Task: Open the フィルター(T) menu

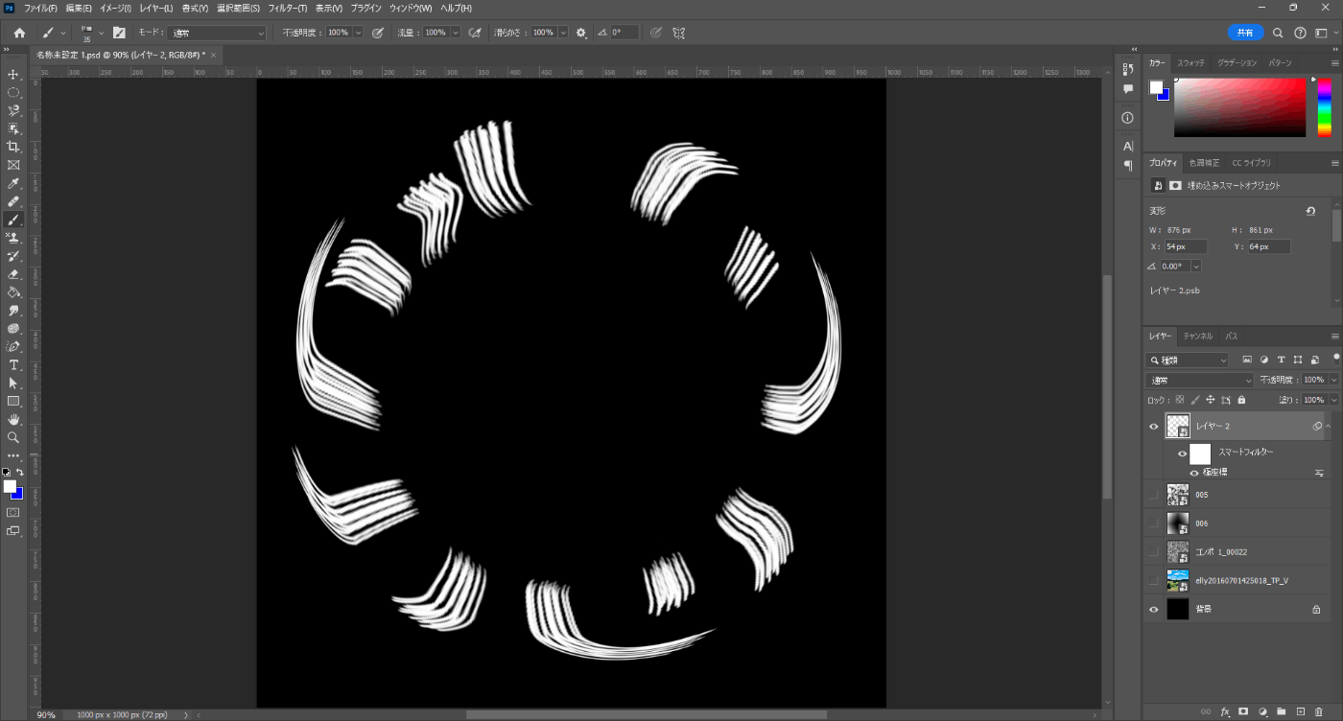Action: pos(288,8)
